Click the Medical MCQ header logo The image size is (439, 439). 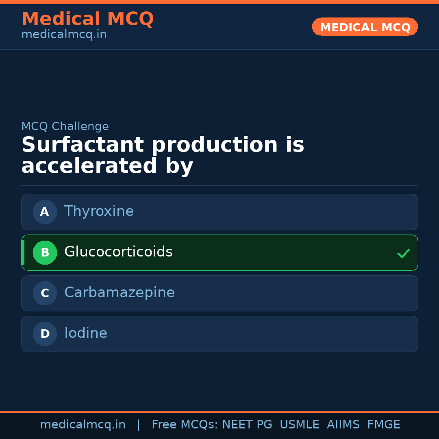87,19
